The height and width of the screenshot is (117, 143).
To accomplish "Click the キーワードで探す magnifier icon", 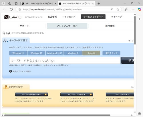I will [5, 40].
